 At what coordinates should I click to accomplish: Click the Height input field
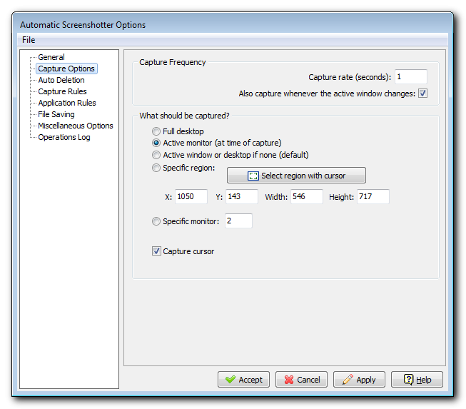click(x=373, y=196)
